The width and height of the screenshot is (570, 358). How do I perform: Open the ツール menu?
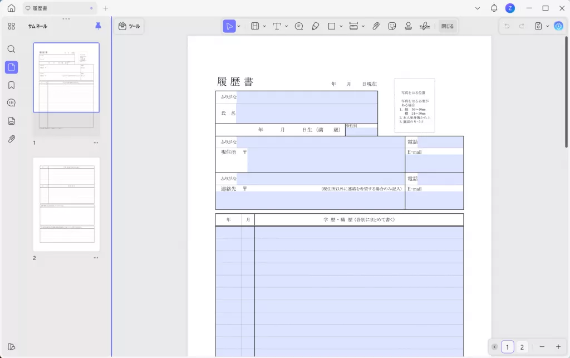(129, 26)
